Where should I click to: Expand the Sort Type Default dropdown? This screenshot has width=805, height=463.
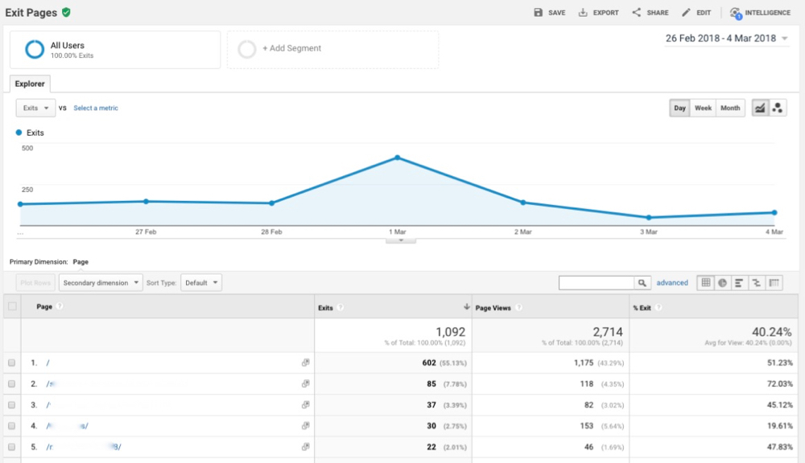200,283
